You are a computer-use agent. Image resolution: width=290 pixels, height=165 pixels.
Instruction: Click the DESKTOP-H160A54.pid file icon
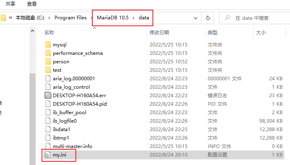point(48,104)
